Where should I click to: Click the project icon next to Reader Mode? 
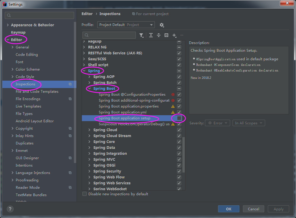(x=70, y=187)
